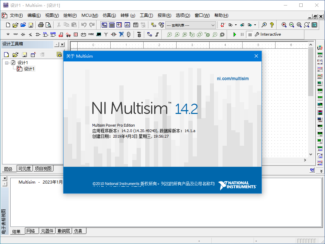Place an MCU component (chip icon)
This screenshot has height=244, width=325.
click(x=139, y=34)
